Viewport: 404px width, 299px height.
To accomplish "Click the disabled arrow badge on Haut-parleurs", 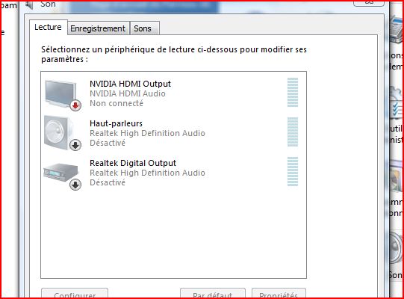I will tap(75, 145).
